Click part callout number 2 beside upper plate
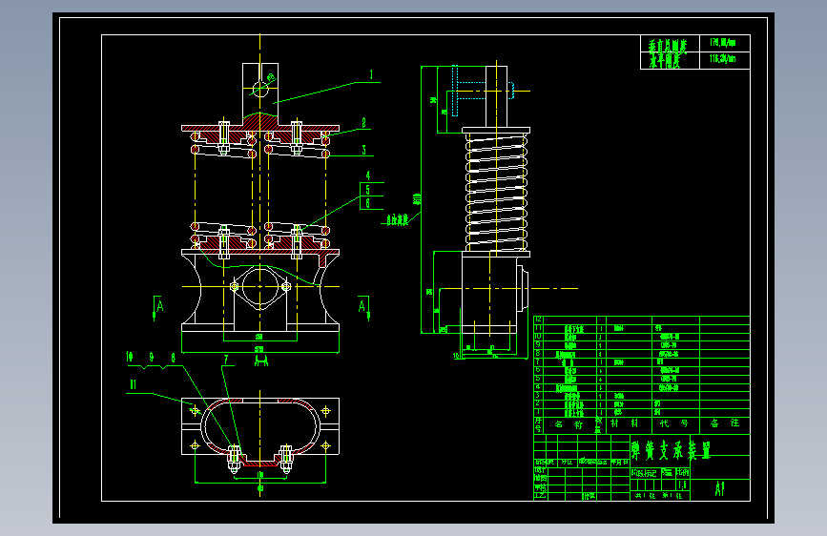The width and height of the screenshot is (827, 536). (364, 123)
